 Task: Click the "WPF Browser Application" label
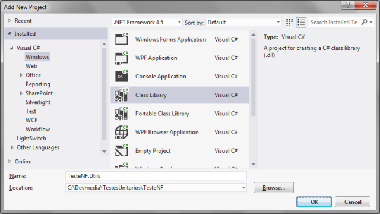click(167, 132)
